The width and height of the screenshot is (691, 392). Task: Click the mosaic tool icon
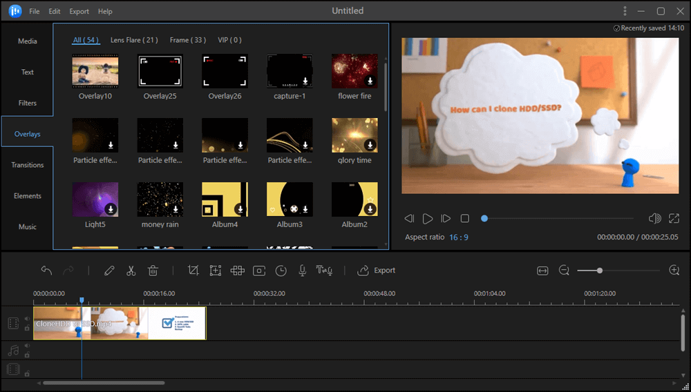pyautogui.click(x=238, y=270)
